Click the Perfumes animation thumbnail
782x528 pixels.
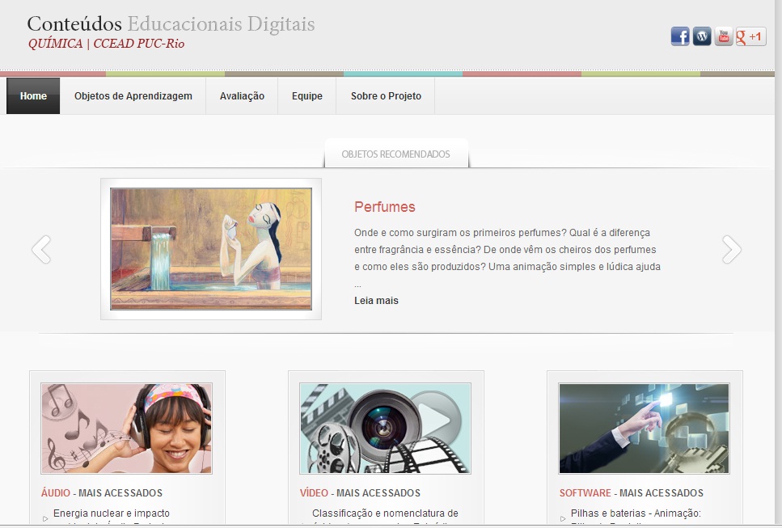[x=211, y=249]
